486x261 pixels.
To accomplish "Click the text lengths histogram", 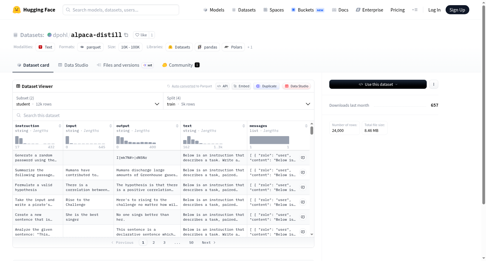I will pyautogui.click(x=203, y=140).
